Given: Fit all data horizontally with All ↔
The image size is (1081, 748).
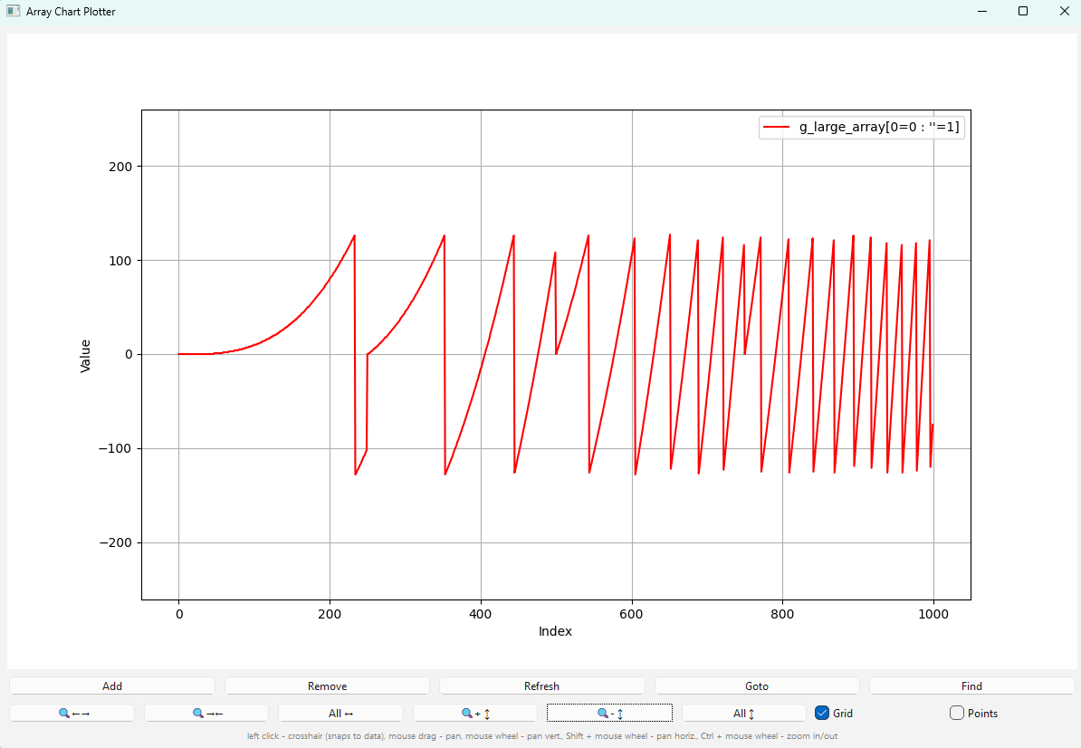Looking at the screenshot, I should [x=340, y=714].
